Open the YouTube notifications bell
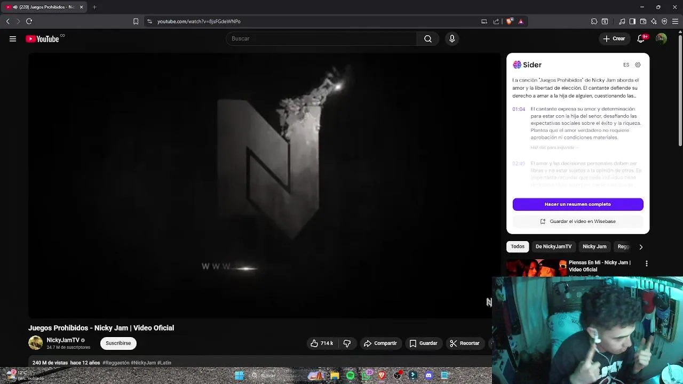This screenshot has width=683, height=384. (641, 38)
